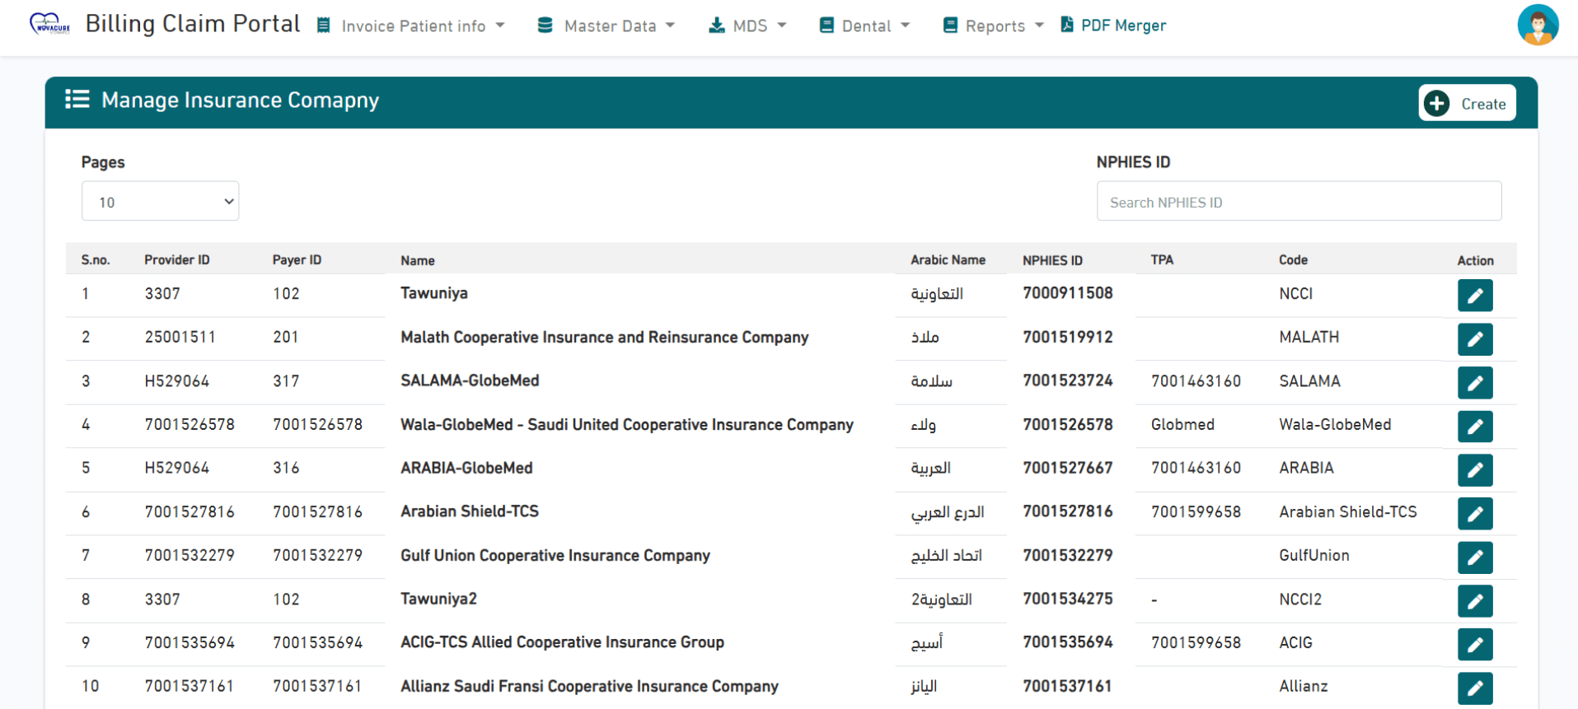Click the TPA column header
1578x709 pixels.
pos(1162,260)
